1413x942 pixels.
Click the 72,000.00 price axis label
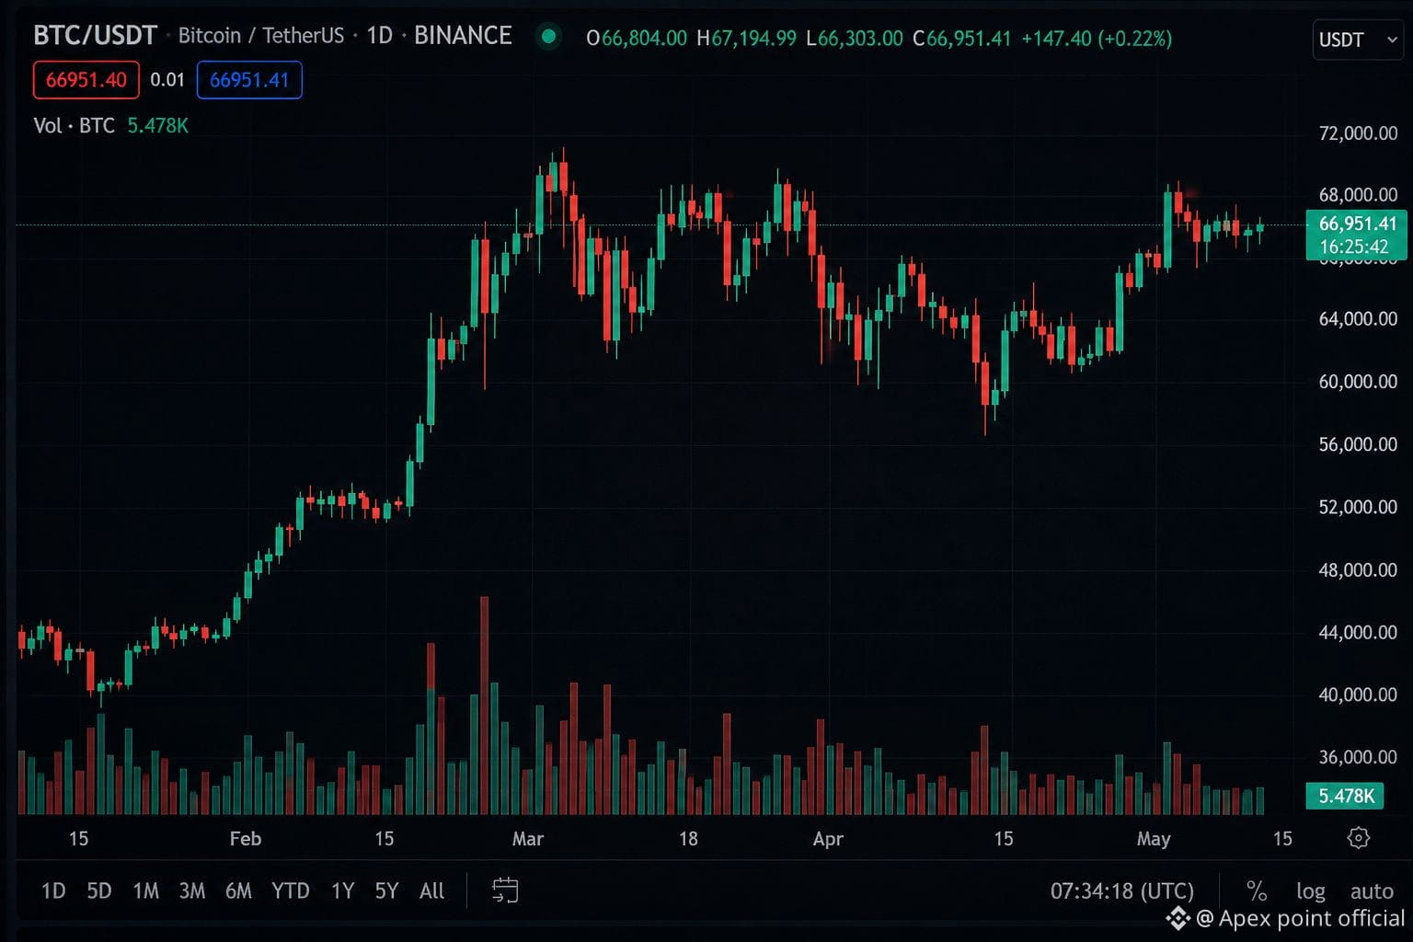[1358, 133]
